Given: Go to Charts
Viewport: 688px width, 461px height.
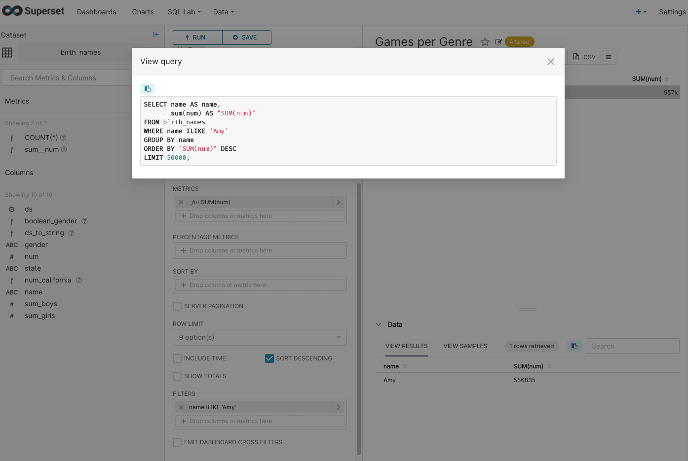Looking at the screenshot, I should (143, 12).
